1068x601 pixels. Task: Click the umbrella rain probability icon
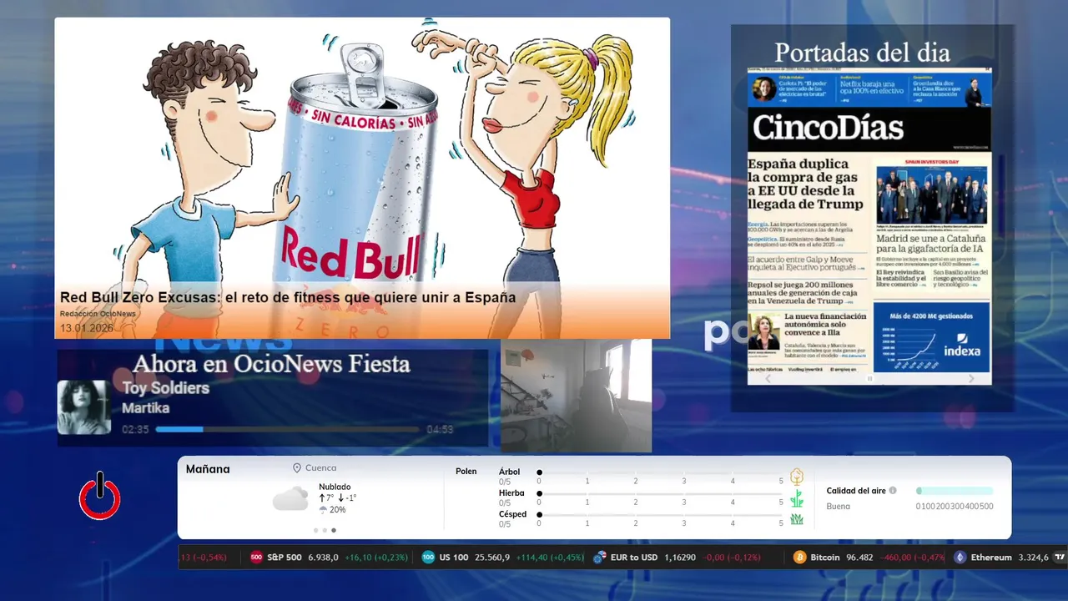[x=323, y=509]
